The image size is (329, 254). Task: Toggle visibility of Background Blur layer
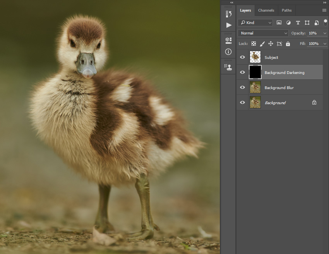242,88
